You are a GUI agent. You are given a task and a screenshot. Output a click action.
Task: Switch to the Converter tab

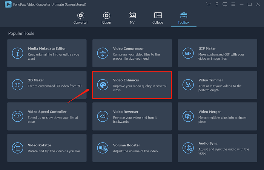point(80,18)
